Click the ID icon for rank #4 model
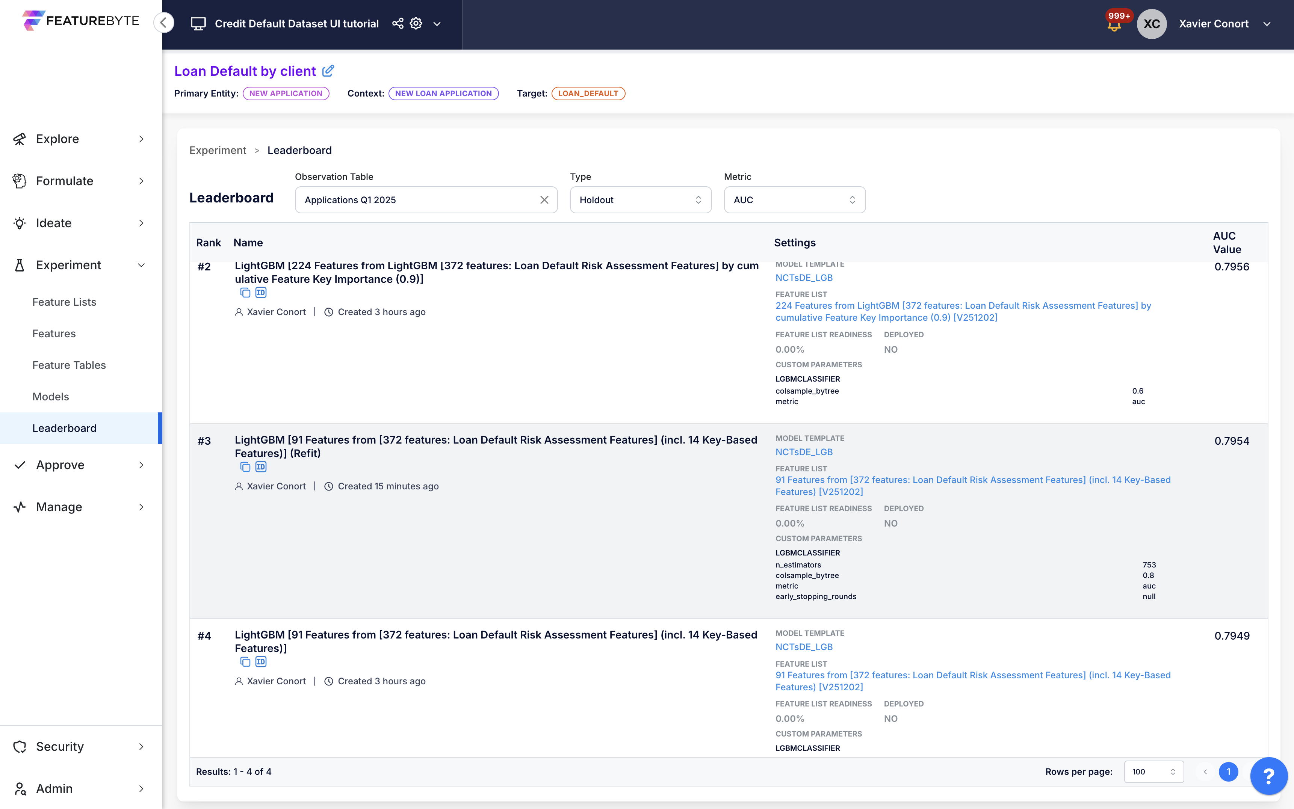The image size is (1294, 809). [x=261, y=662]
